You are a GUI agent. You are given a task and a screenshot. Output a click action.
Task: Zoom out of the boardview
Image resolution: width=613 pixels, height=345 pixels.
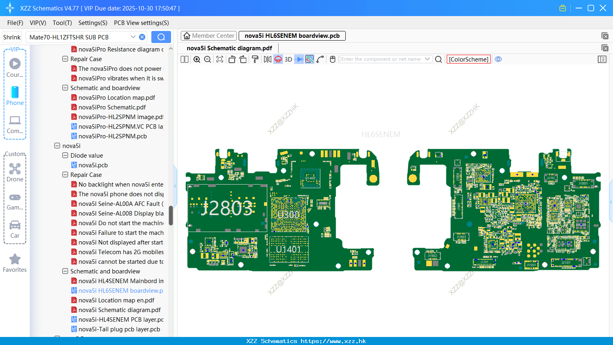[208, 59]
